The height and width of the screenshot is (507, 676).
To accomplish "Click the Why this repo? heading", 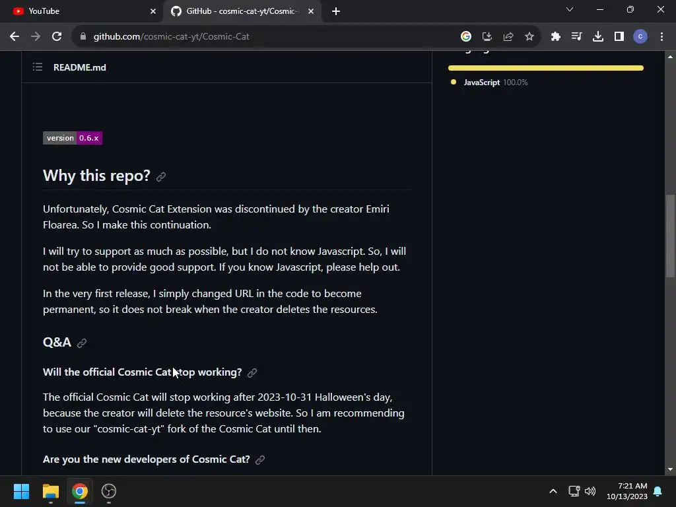I will [x=96, y=176].
